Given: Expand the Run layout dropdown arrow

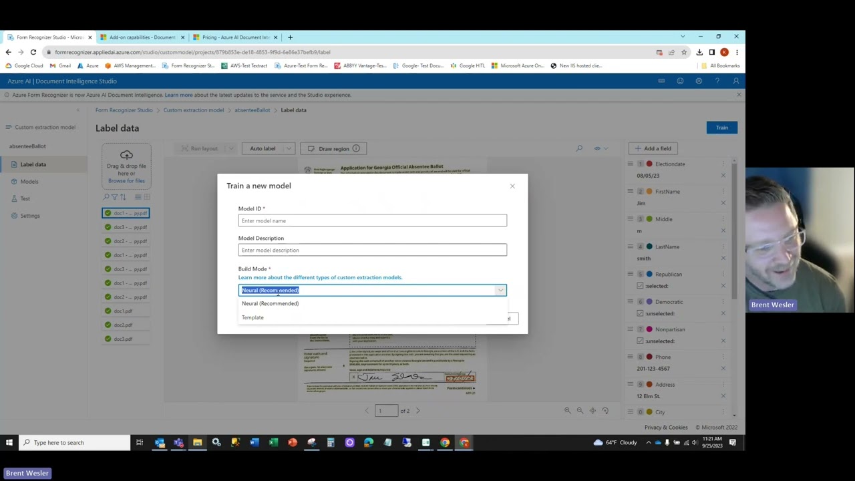Looking at the screenshot, I should coord(230,148).
